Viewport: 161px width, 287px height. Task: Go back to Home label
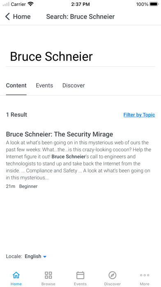(x=22, y=16)
